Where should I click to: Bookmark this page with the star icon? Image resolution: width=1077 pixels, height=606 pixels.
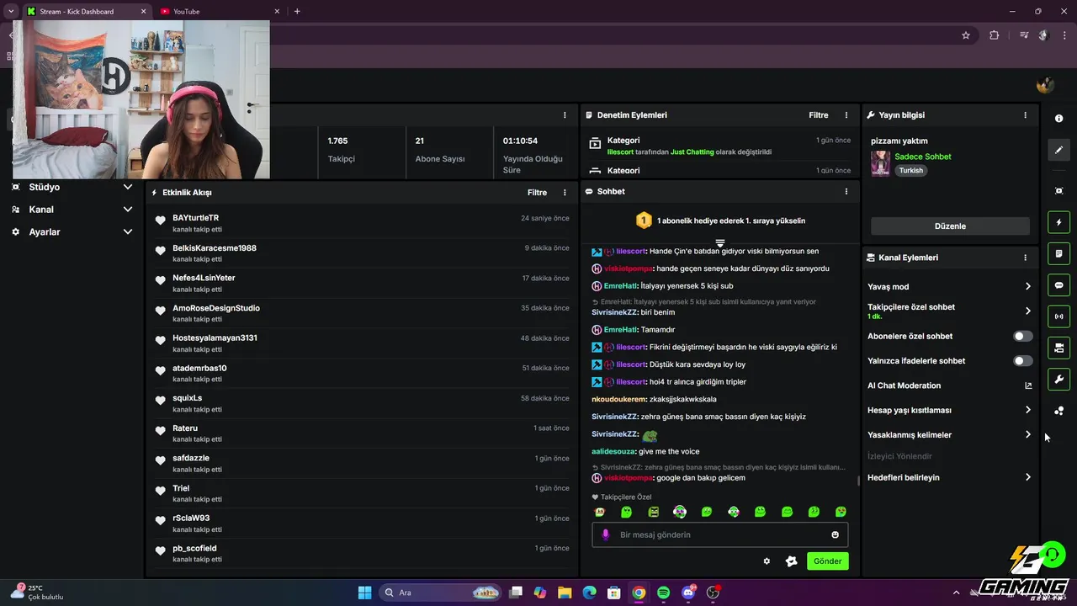(966, 35)
